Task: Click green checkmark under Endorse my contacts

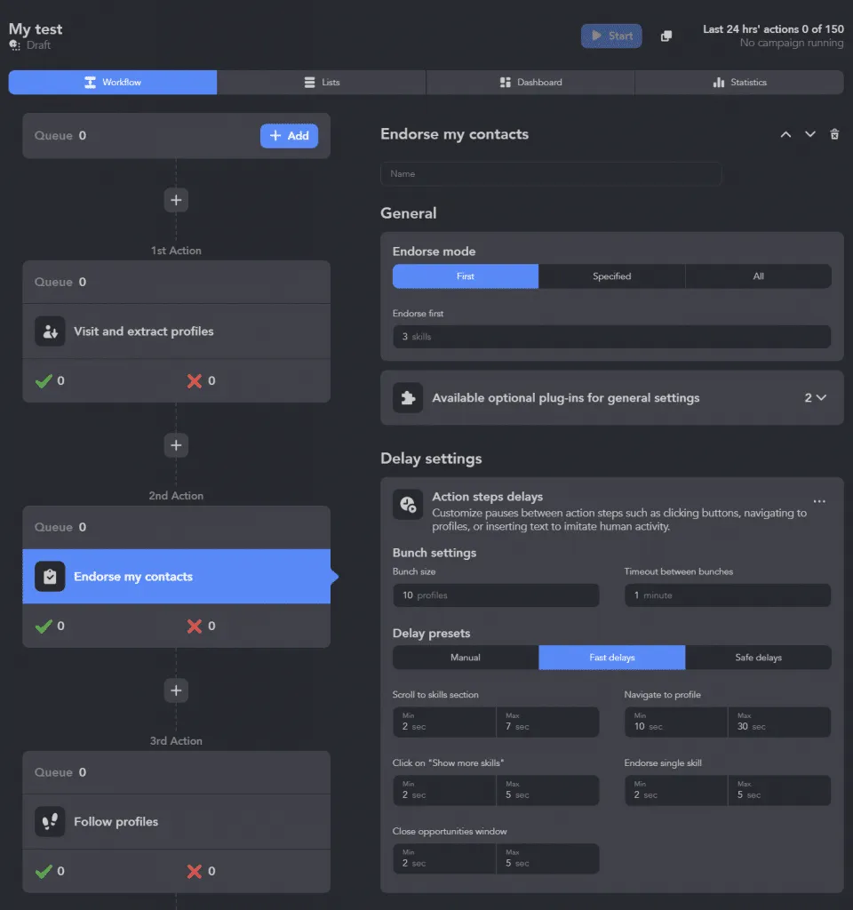Action: [x=44, y=627]
